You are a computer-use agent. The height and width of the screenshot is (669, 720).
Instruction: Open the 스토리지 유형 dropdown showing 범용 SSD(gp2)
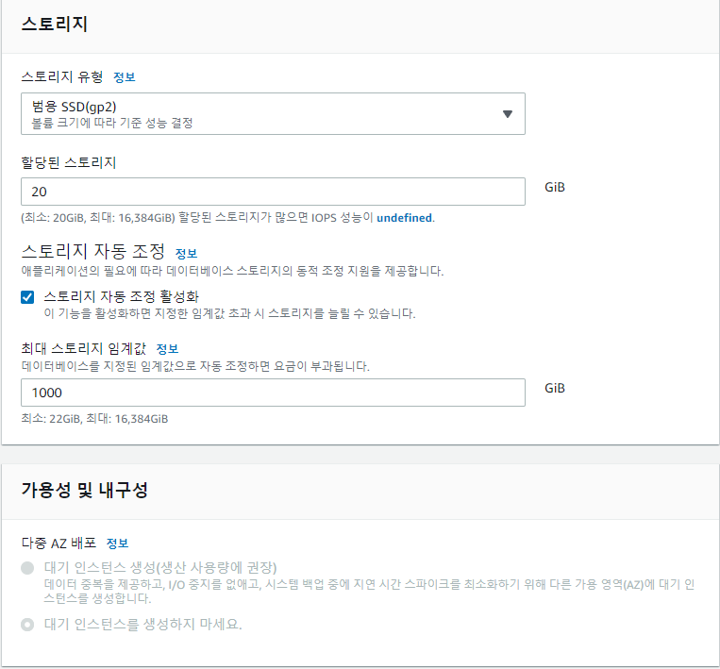[273, 114]
